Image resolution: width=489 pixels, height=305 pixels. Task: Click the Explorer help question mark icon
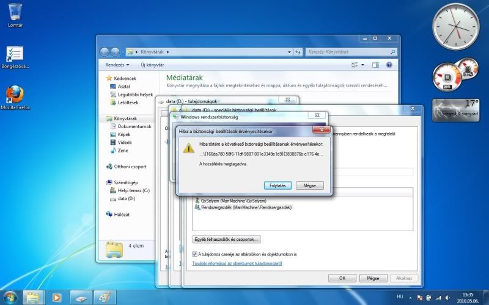(x=389, y=65)
